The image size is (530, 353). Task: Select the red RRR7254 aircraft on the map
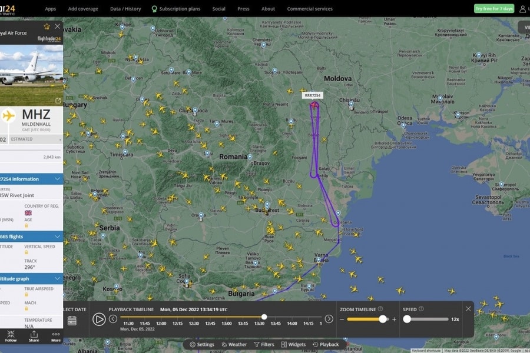pyautogui.click(x=314, y=105)
